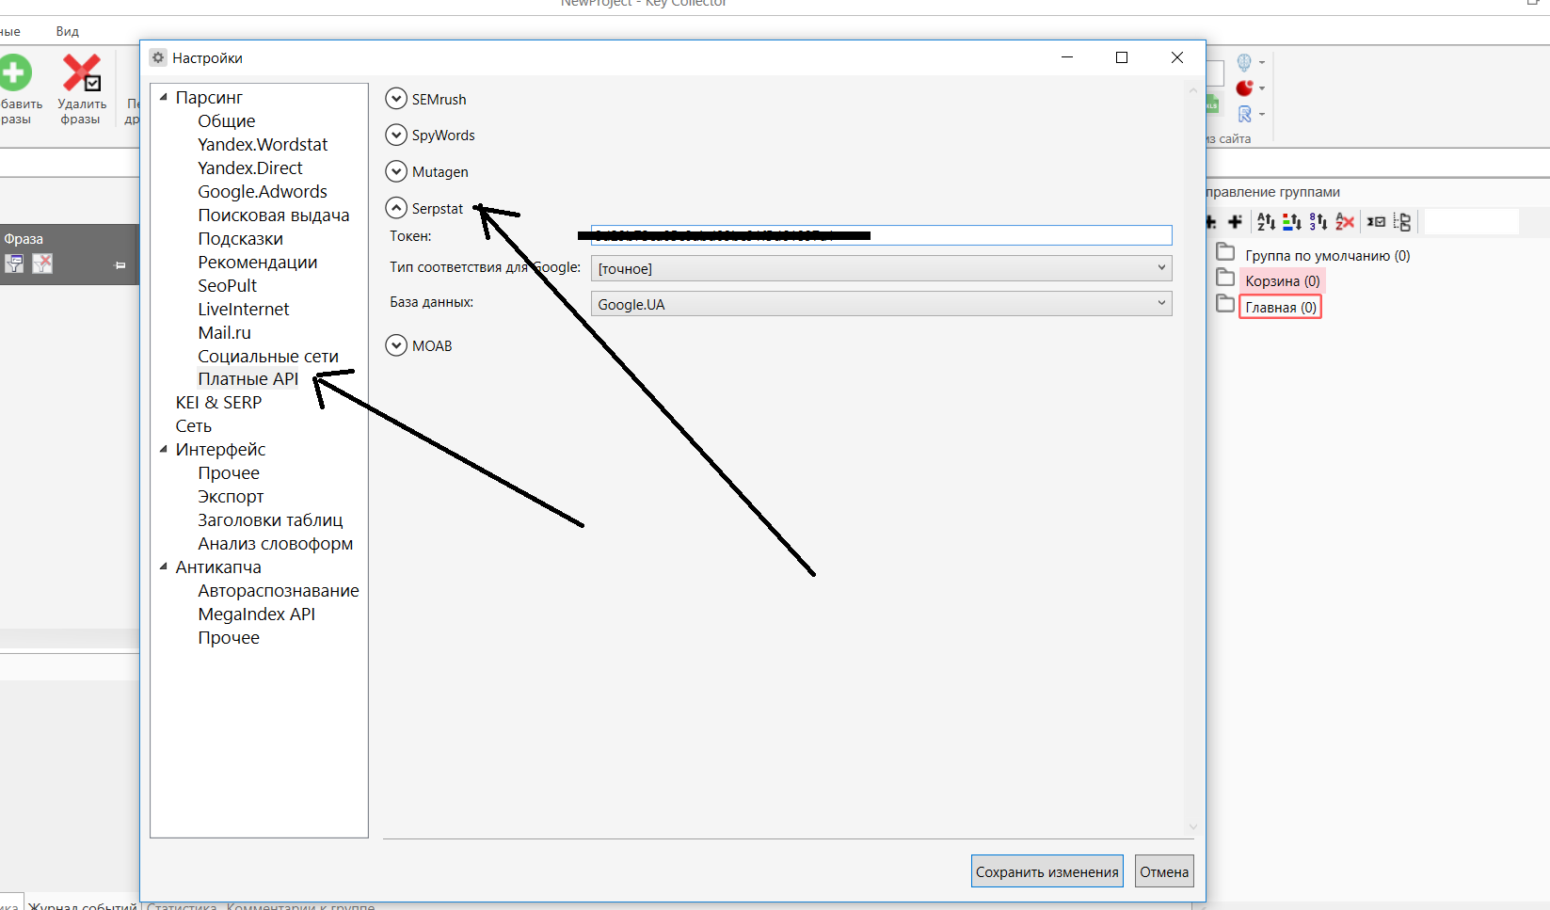
Task: Expand the SEMrush section
Action: click(x=396, y=99)
